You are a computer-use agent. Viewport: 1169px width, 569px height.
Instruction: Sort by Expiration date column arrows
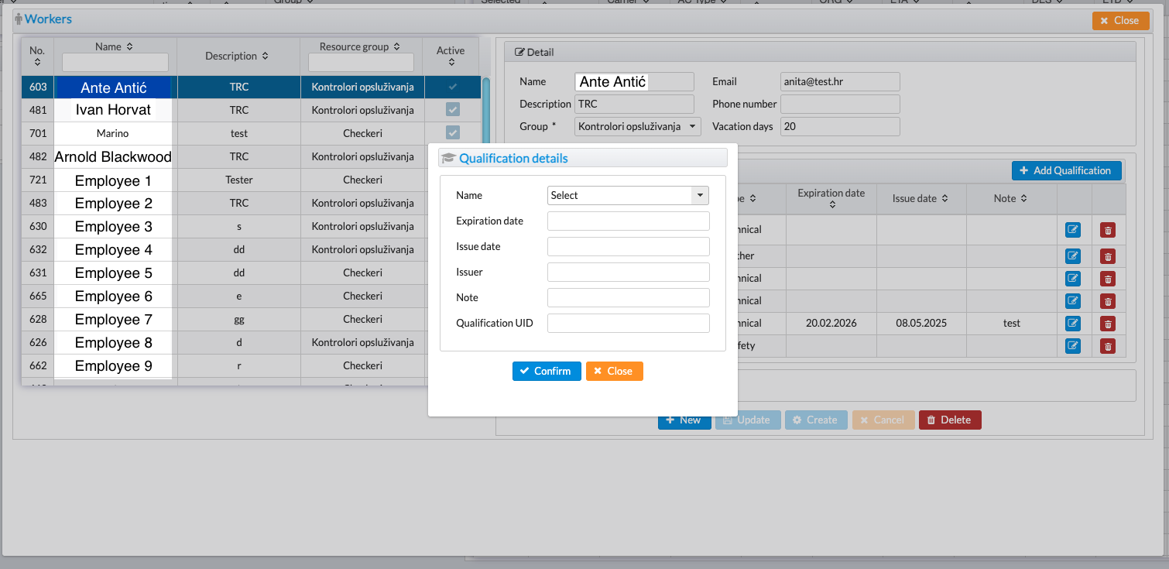(x=831, y=205)
